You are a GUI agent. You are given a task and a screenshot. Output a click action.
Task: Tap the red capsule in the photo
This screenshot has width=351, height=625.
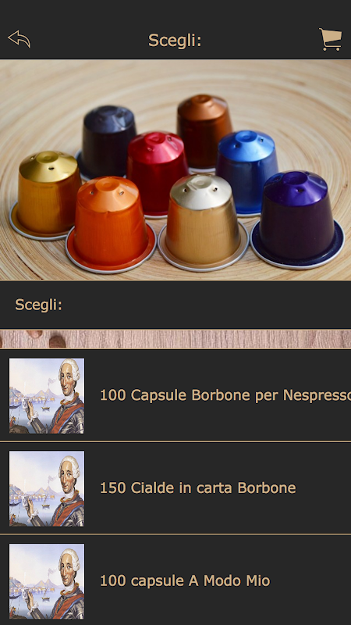click(x=158, y=173)
